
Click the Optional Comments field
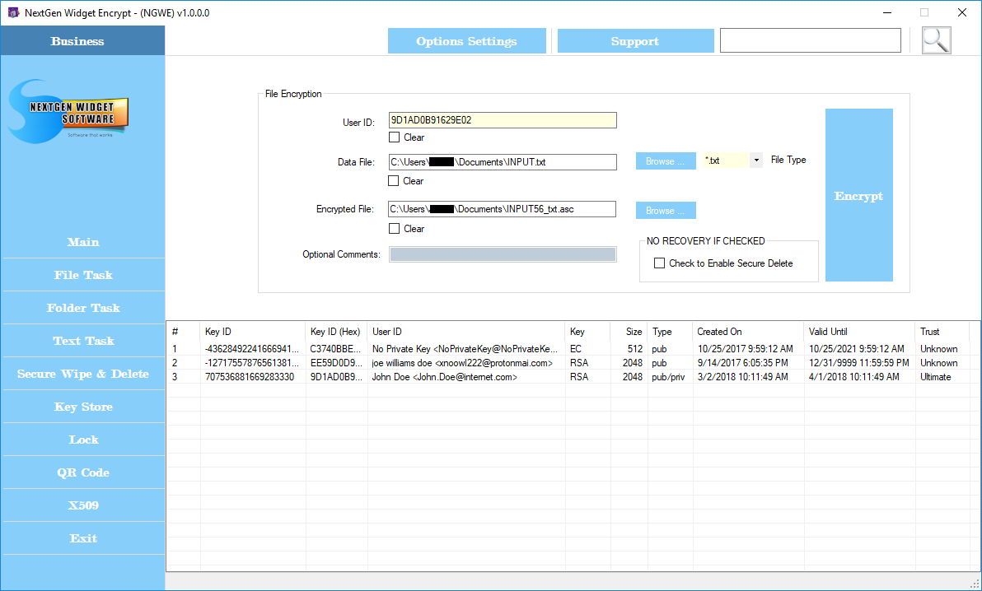point(503,254)
